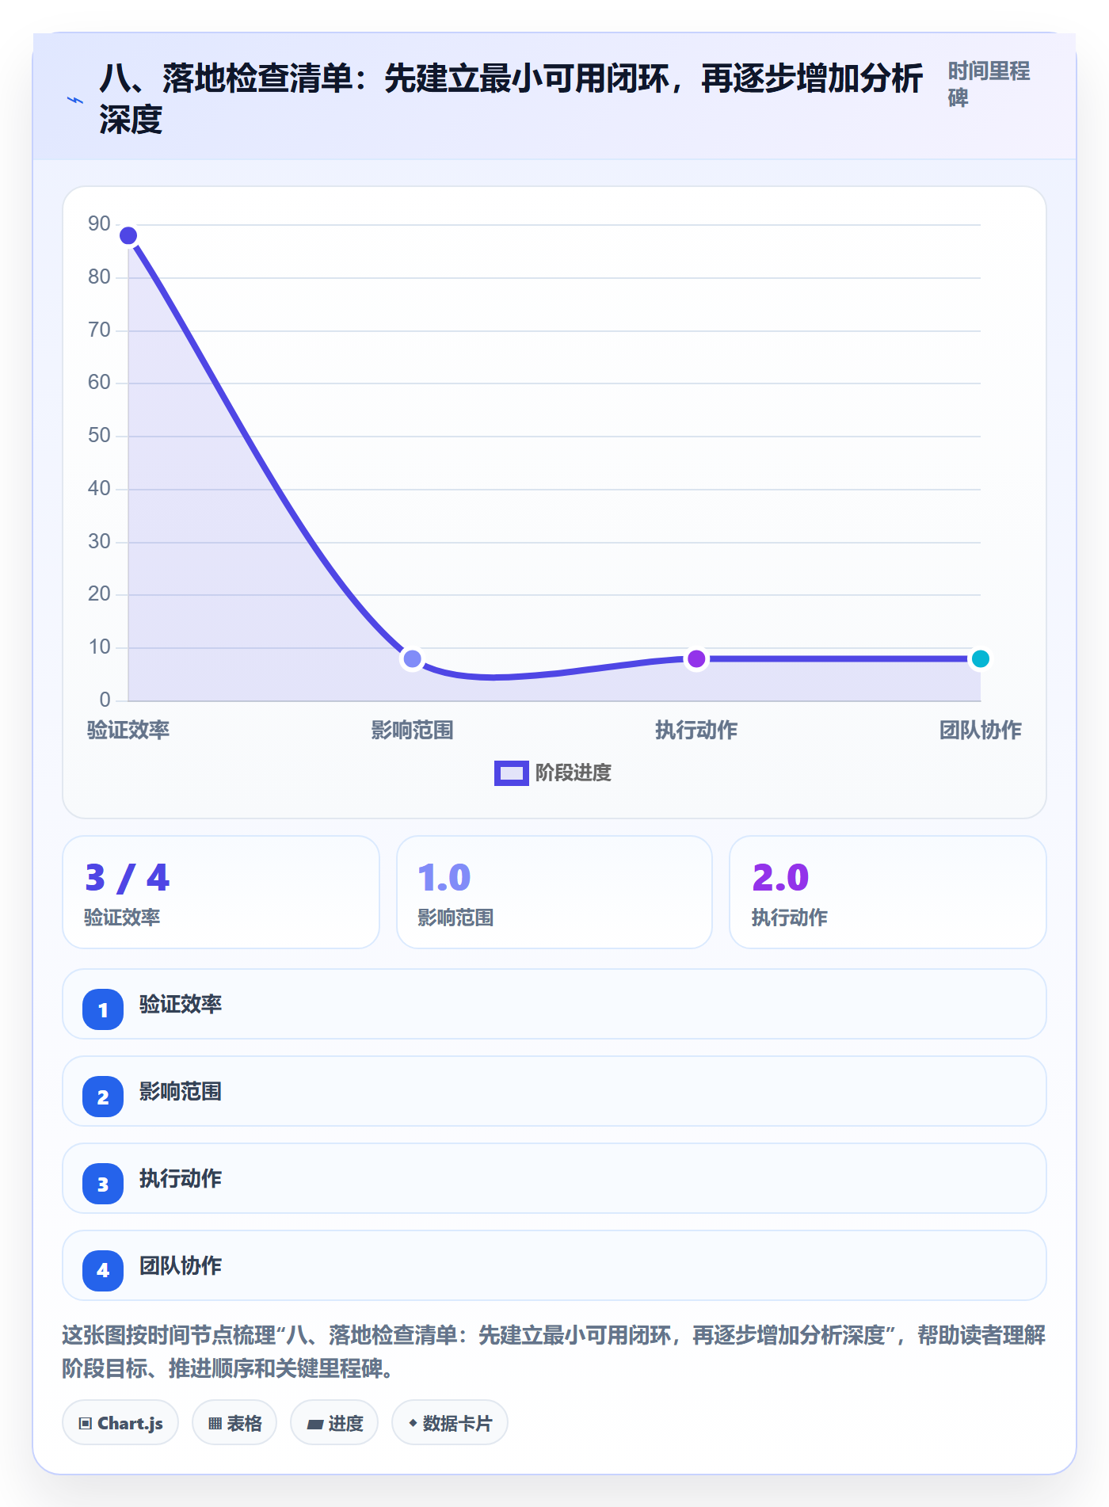This screenshot has width=1109, height=1507.
Task: Click the 团队协作 label on the chart axis
Action: (981, 730)
